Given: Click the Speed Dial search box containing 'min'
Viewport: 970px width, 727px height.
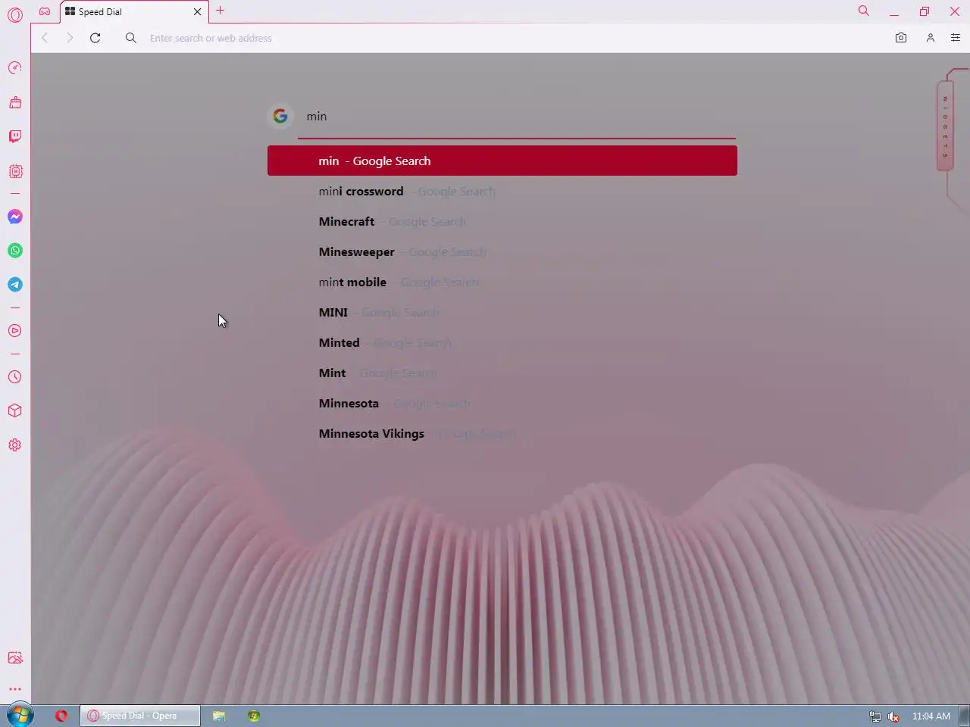Looking at the screenshot, I should (517, 116).
